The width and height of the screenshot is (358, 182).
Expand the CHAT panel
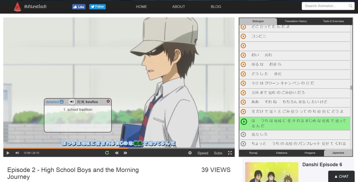coord(341,176)
